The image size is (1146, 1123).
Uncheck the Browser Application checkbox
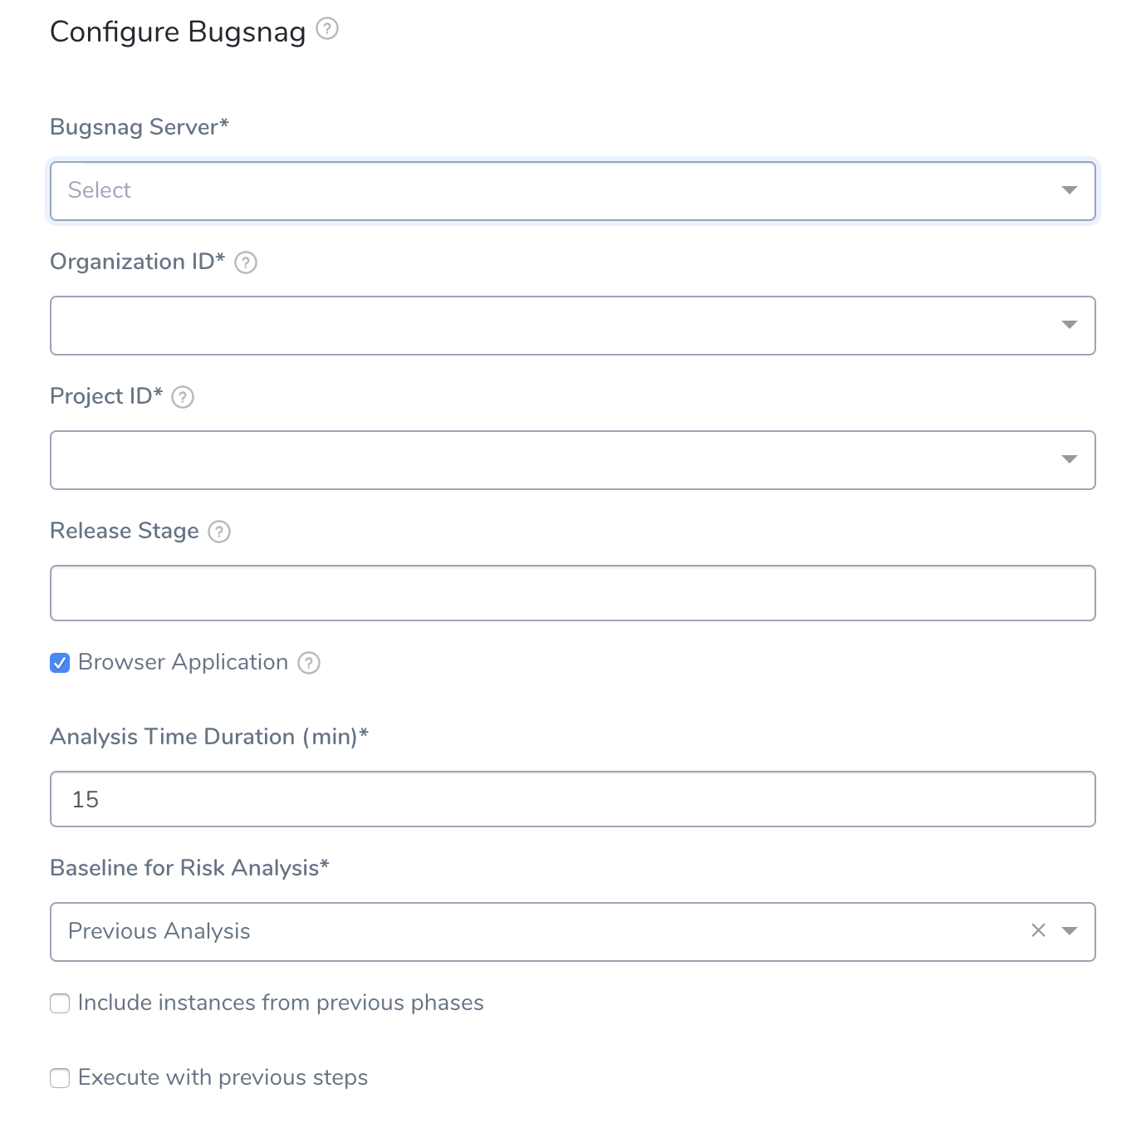click(x=60, y=663)
